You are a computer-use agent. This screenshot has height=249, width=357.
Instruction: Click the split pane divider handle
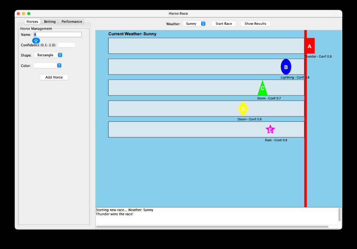pyautogui.click(x=94, y=123)
